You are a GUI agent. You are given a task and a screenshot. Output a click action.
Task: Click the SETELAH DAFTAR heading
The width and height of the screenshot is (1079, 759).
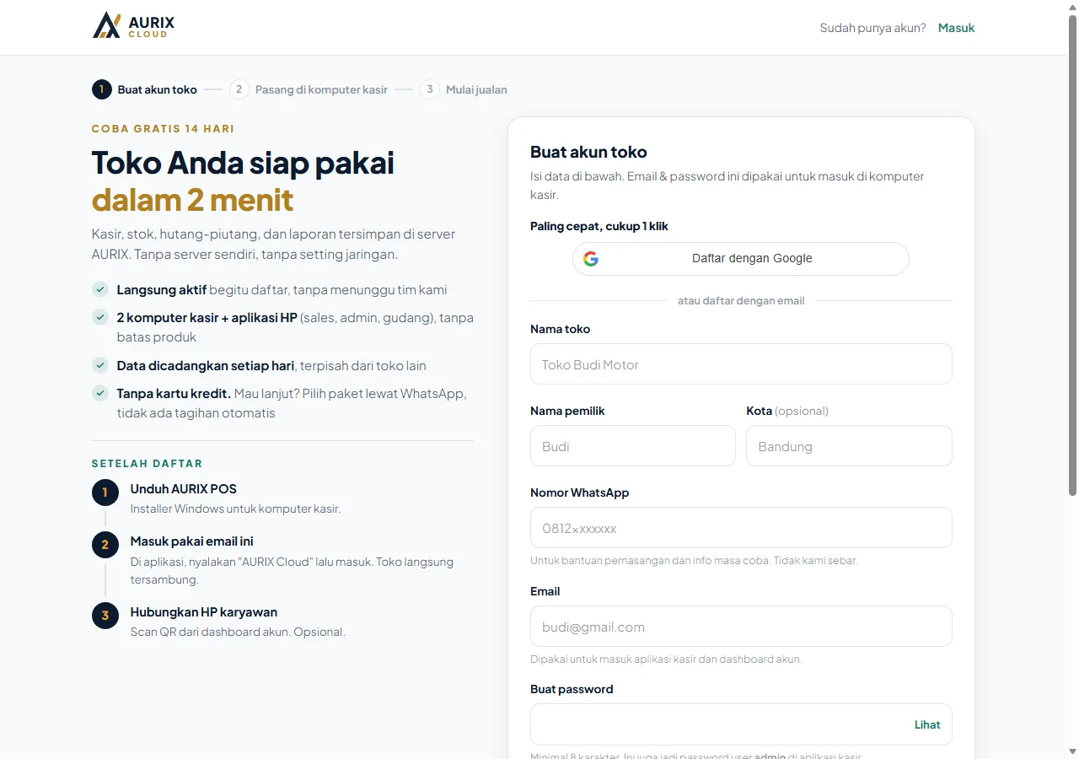click(147, 464)
